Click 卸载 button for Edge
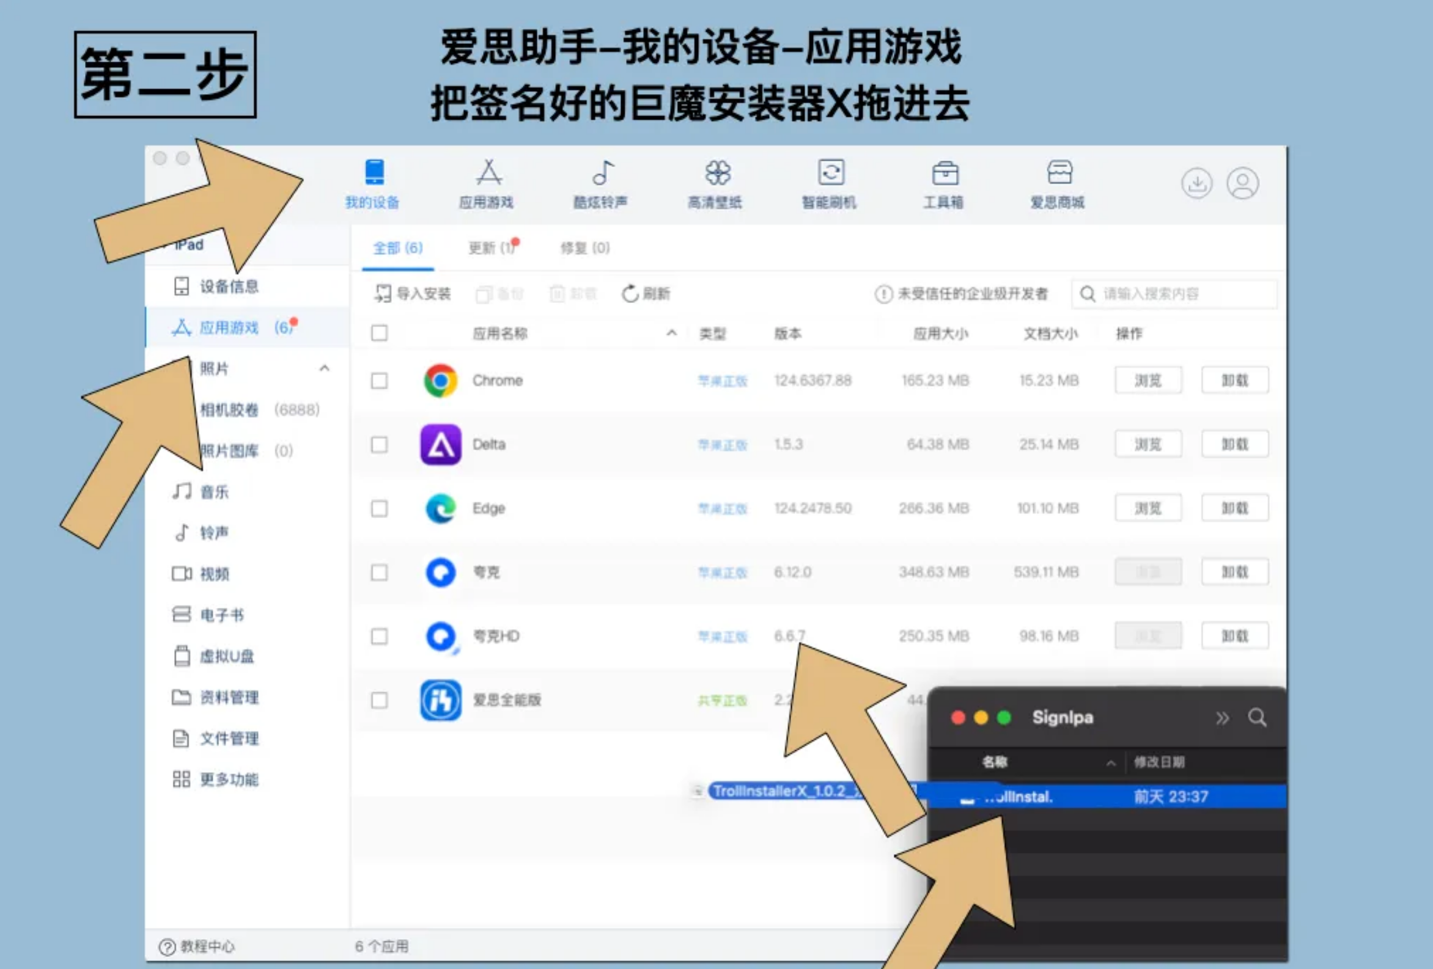This screenshot has height=969, width=1433. (1234, 508)
